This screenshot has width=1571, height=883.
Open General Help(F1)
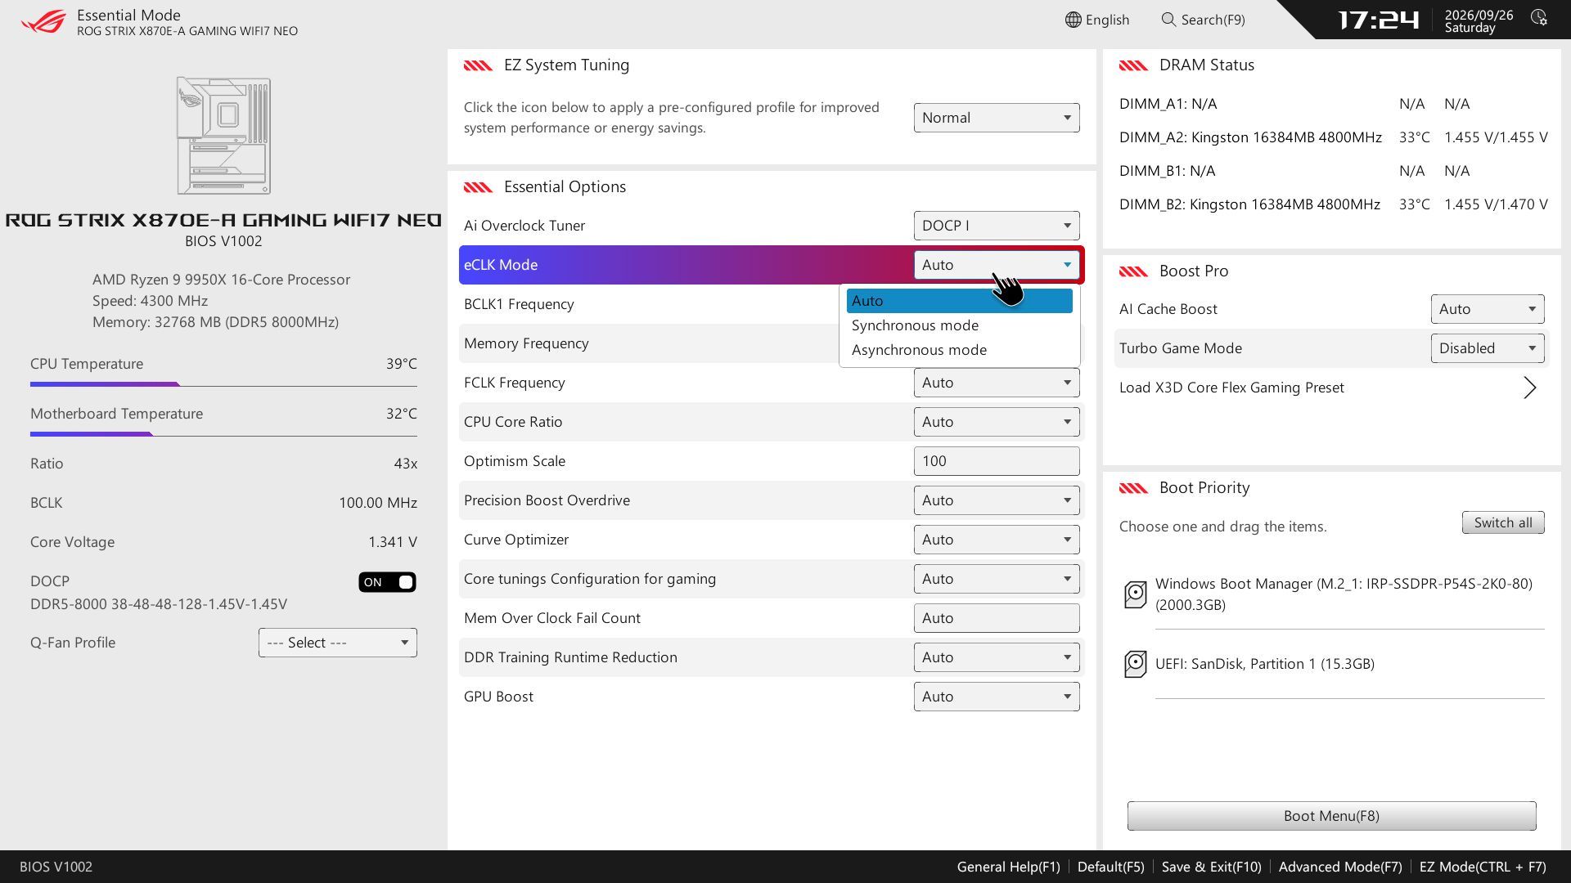(1008, 867)
